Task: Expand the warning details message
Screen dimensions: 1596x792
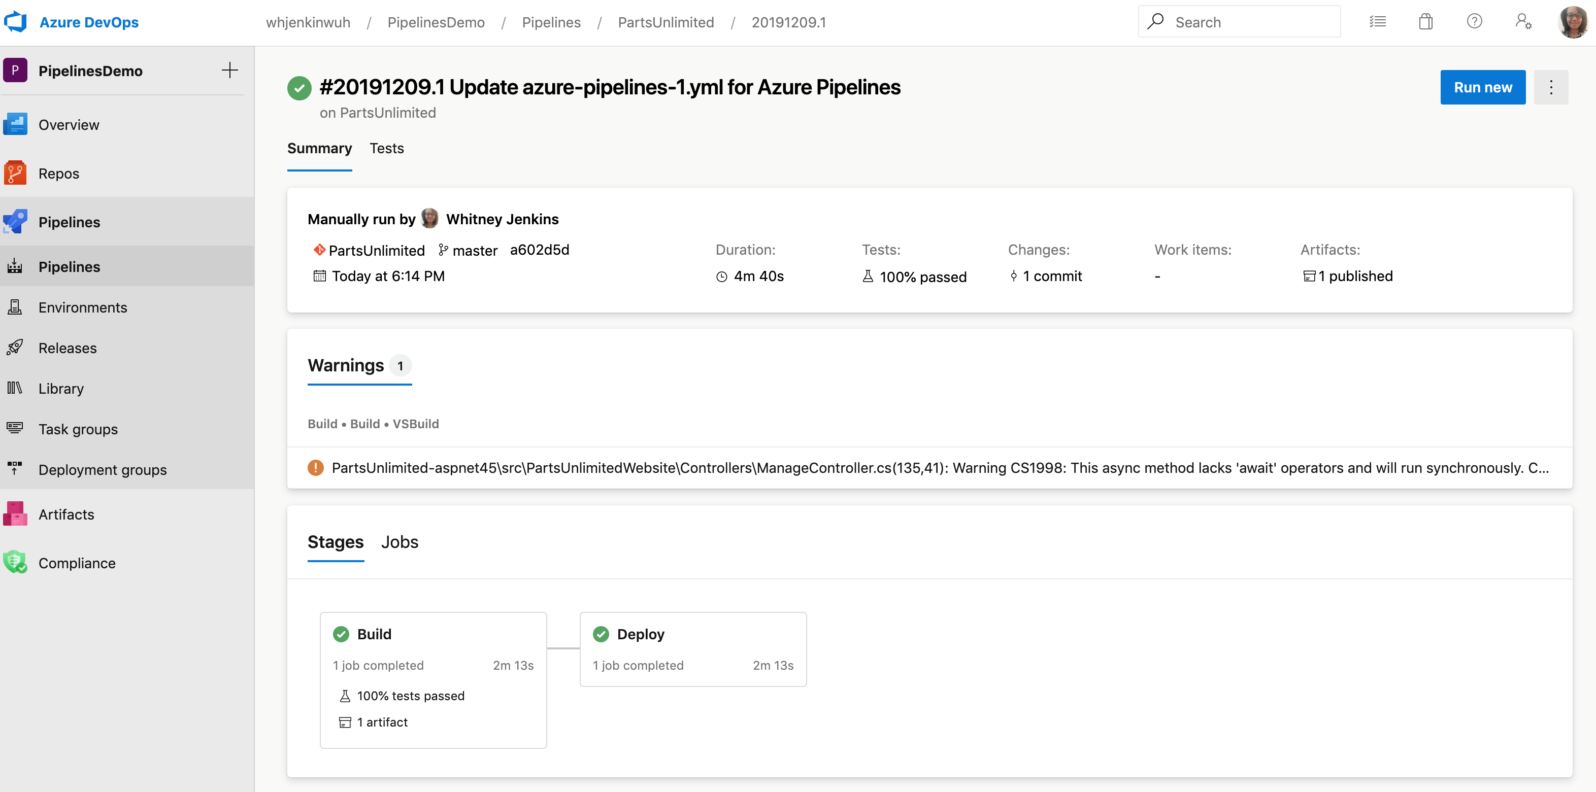Action: [x=929, y=467]
